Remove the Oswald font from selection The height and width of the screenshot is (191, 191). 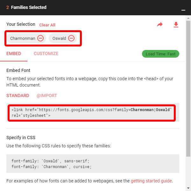71,39
